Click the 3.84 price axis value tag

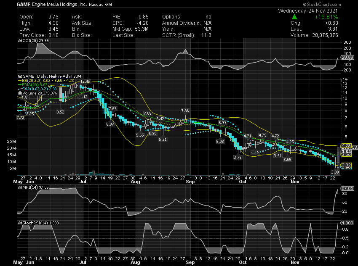click(x=346, y=152)
